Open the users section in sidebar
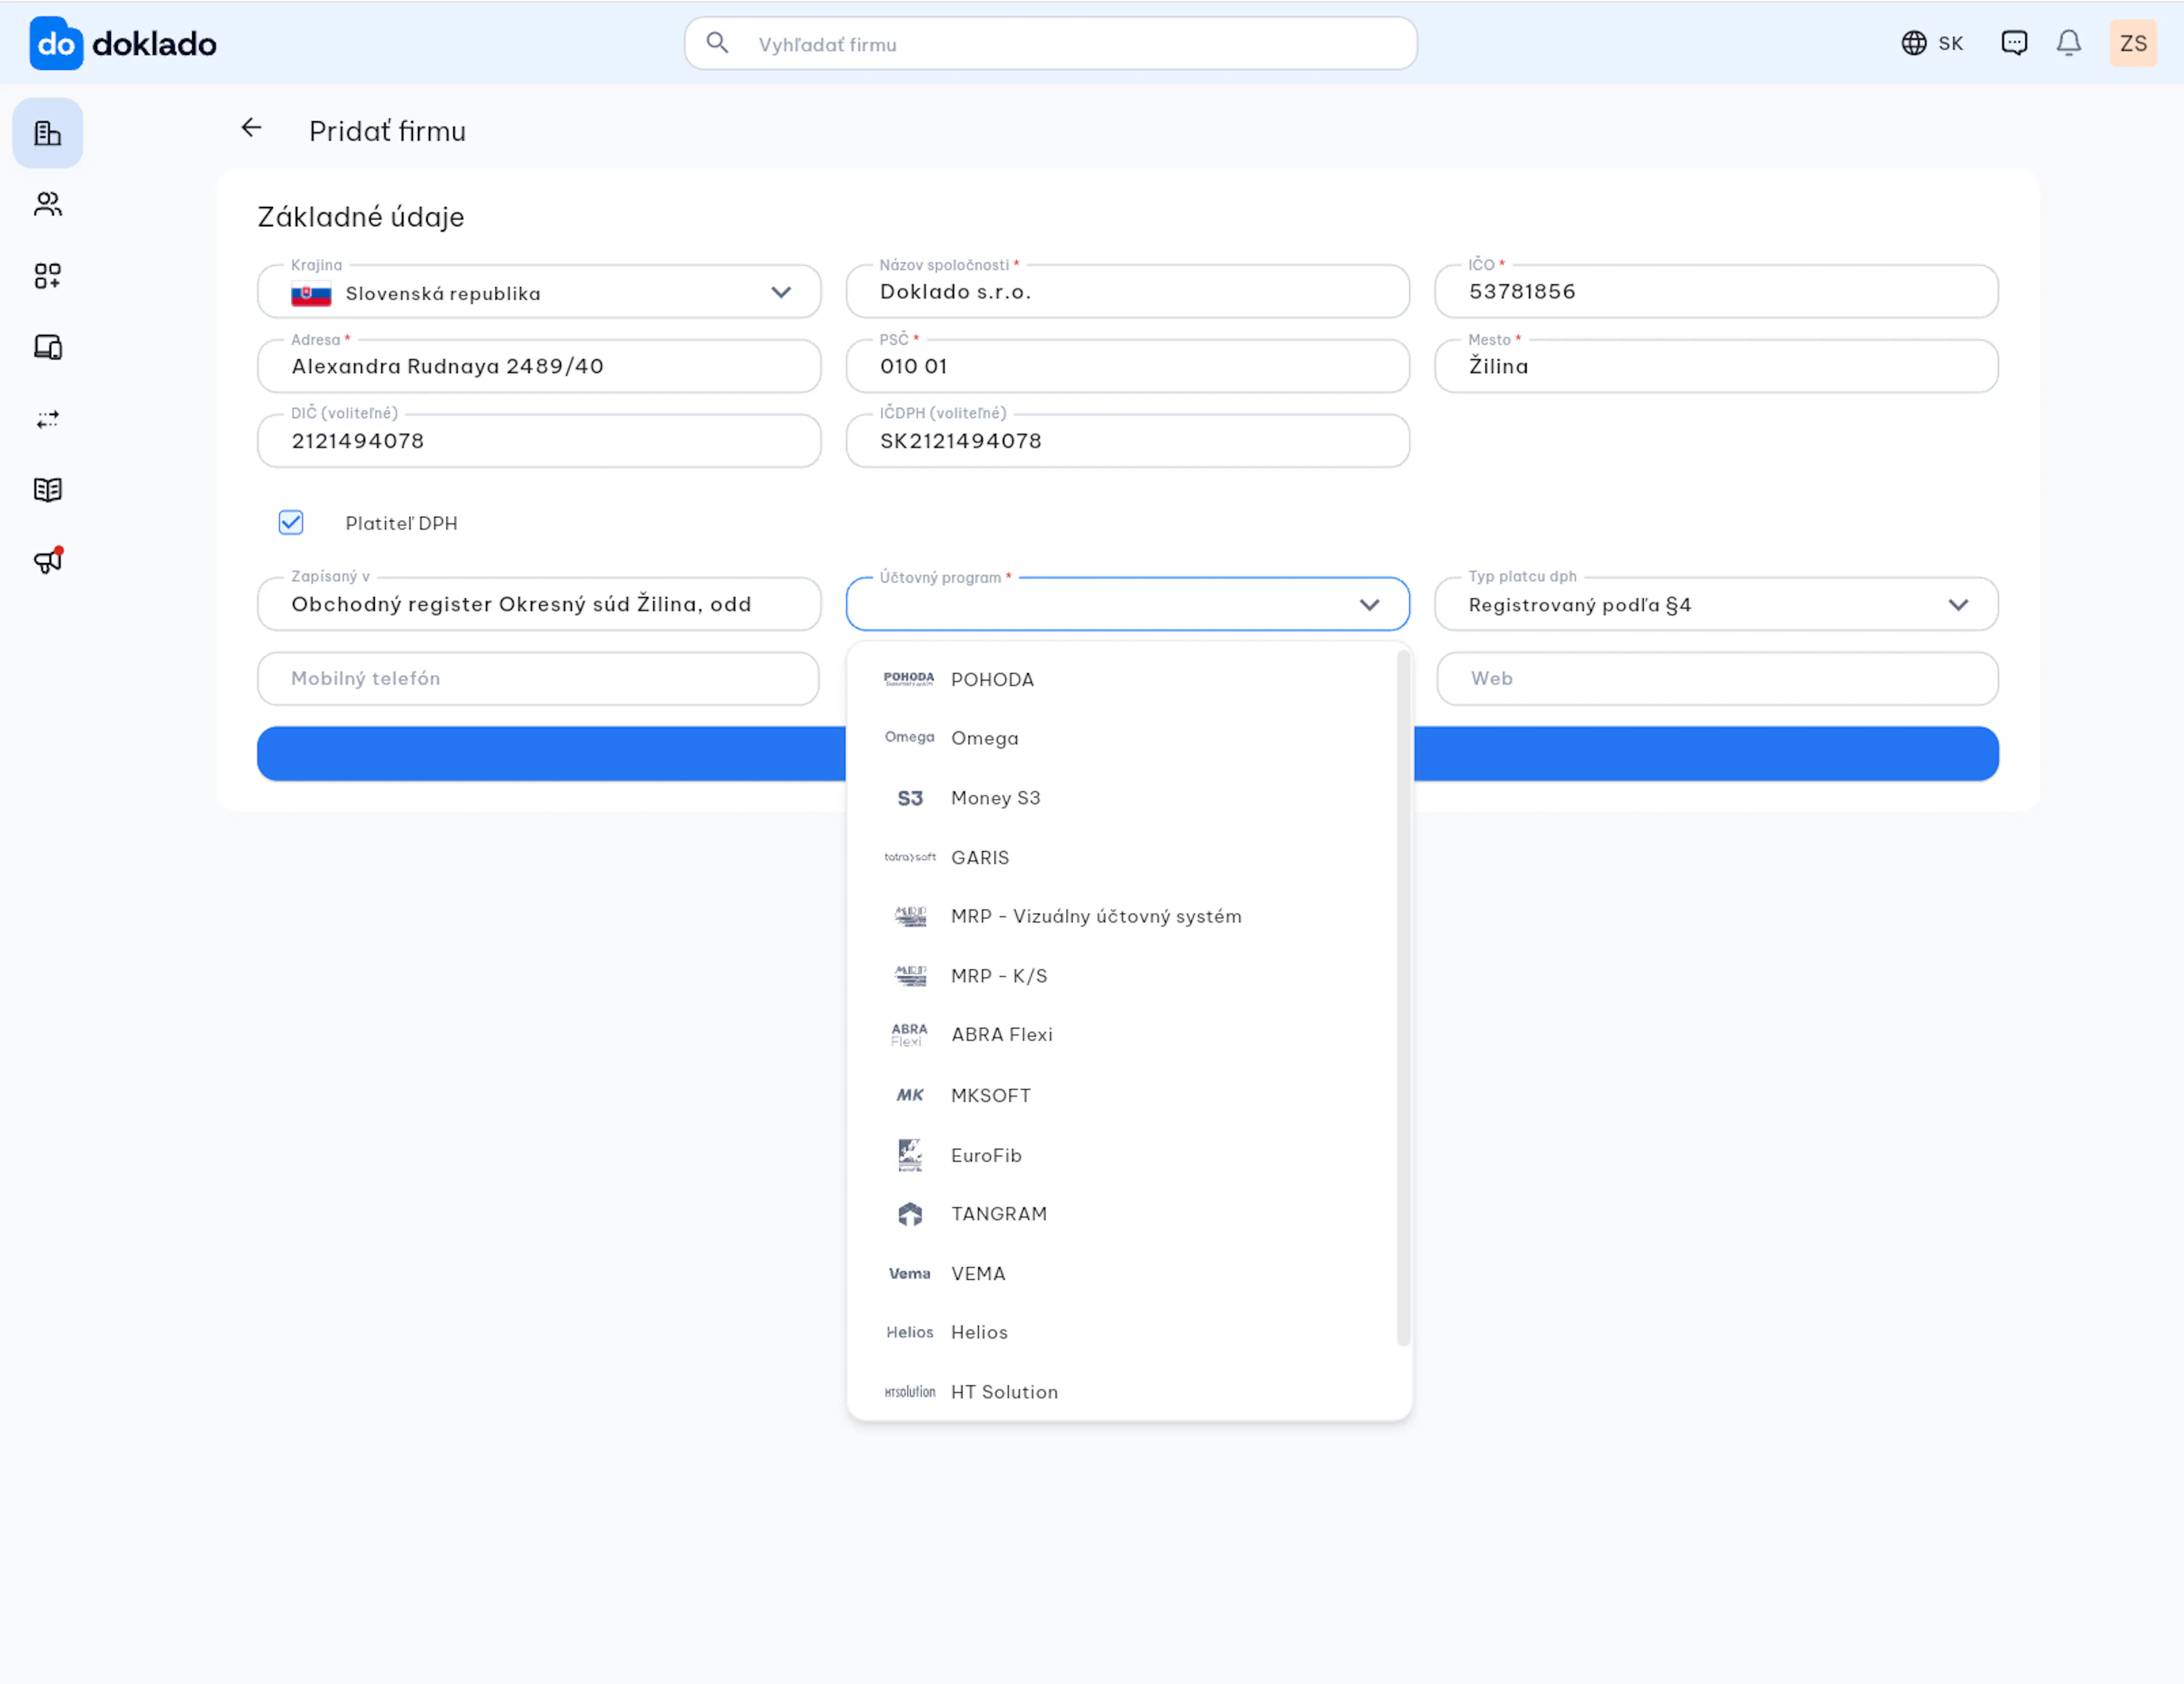Screen dimensions: 2184x1684 click(x=47, y=204)
